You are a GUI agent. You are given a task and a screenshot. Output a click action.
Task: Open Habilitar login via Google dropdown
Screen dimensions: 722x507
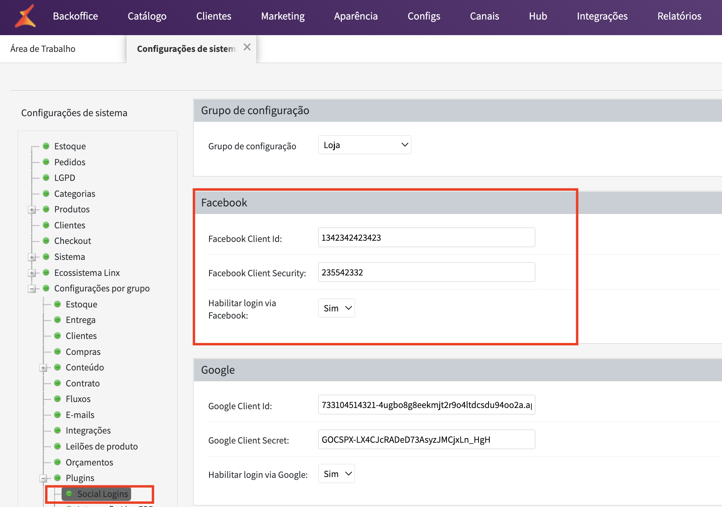(x=337, y=474)
